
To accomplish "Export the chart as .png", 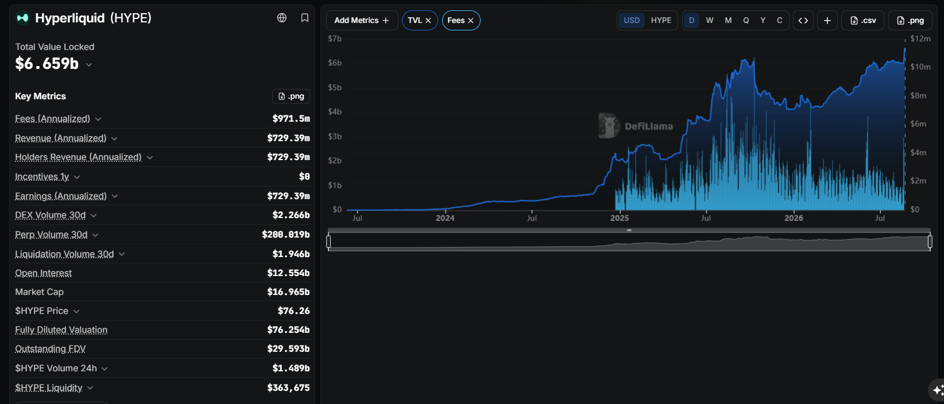I will tap(910, 20).
